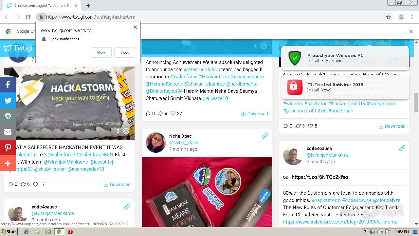View site info lock icon
This screenshot has width=419, height=236.
pos(41,17)
